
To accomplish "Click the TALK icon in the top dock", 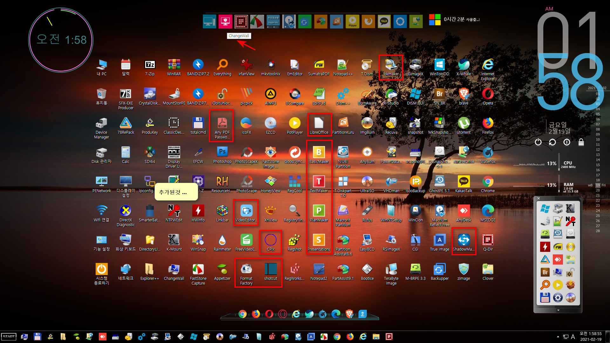I will 384,21.
